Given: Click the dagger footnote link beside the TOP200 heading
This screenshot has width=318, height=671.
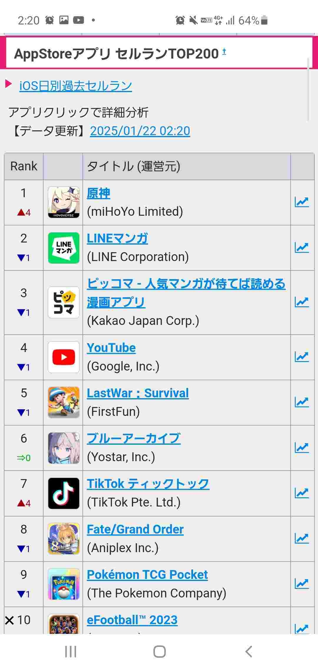Looking at the screenshot, I should pyautogui.click(x=224, y=52).
